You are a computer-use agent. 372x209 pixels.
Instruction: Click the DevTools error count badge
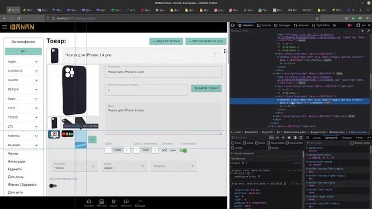[x=350, y=25]
